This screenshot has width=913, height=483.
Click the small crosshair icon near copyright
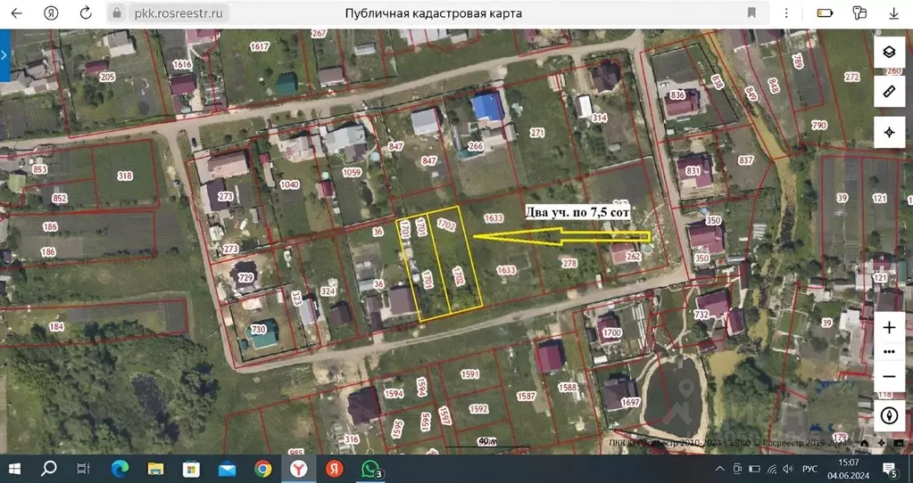click(x=882, y=444)
